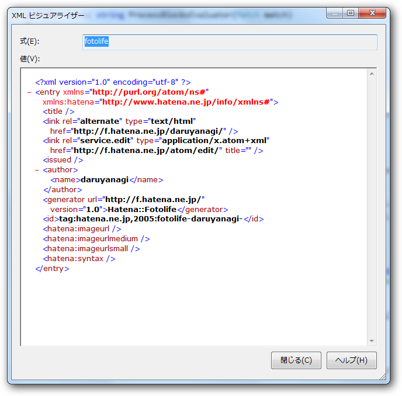Click the author opening tag text
Viewport: 402px width, 396px height.
click(60, 170)
